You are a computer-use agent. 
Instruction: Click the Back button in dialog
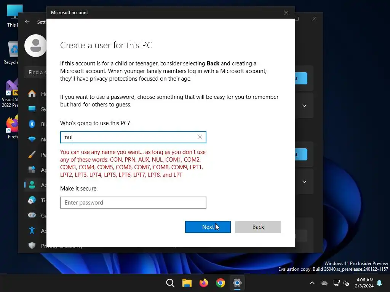(x=258, y=227)
